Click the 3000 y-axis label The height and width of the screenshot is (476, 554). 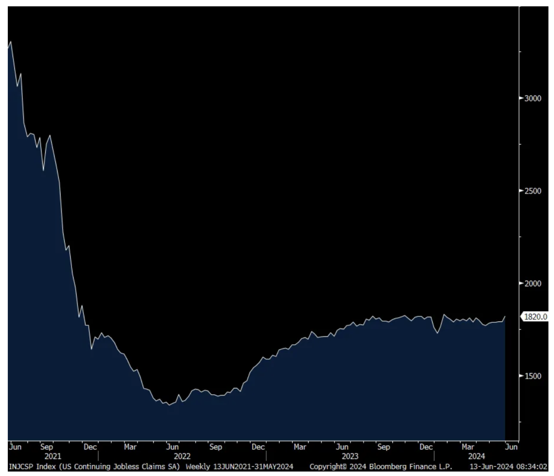point(532,98)
